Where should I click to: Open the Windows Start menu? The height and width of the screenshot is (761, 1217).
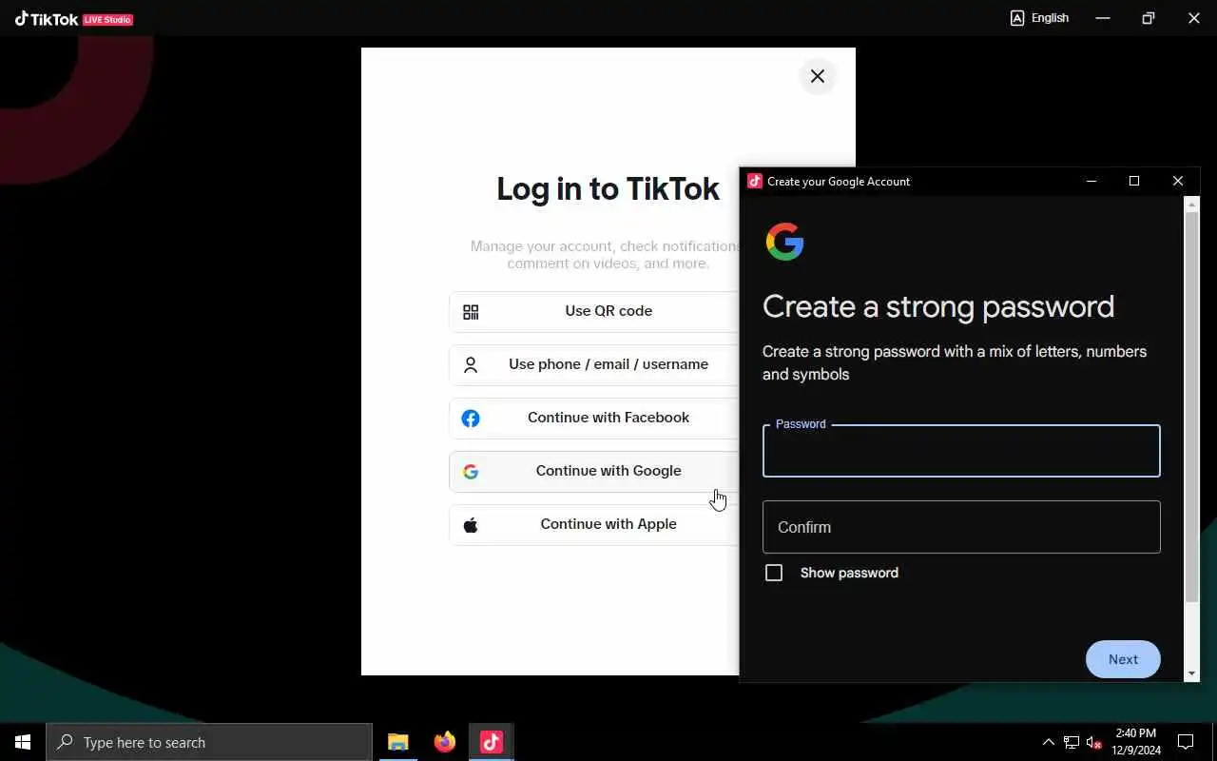[x=23, y=742]
